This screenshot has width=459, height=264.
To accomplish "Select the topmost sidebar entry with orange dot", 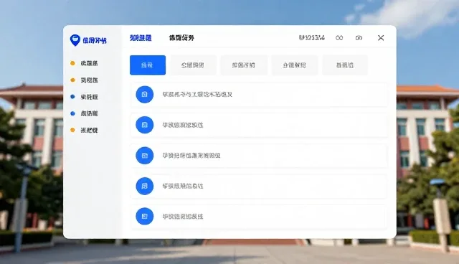I will point(85,63).
